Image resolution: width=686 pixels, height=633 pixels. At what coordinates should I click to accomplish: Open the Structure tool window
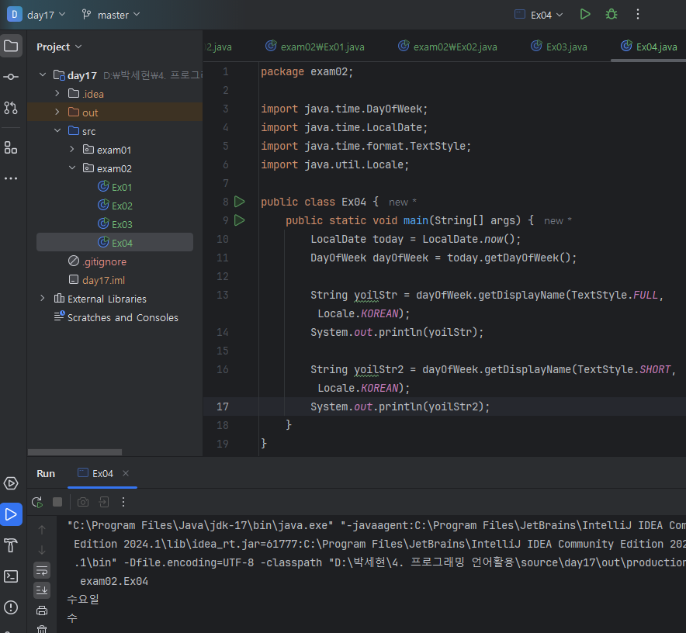point(11,147)
